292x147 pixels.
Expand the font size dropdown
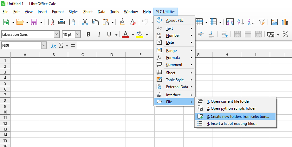tap(78, 35)
